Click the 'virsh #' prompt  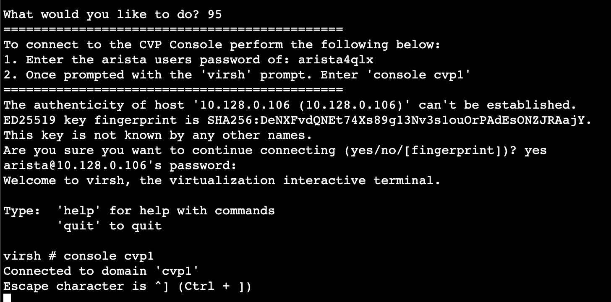[29, 256]
